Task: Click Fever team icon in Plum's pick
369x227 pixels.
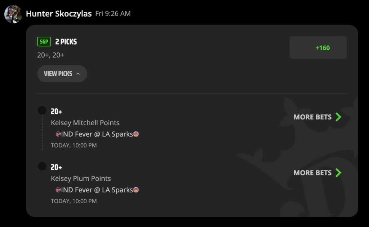Action: [x=58, y=190]
